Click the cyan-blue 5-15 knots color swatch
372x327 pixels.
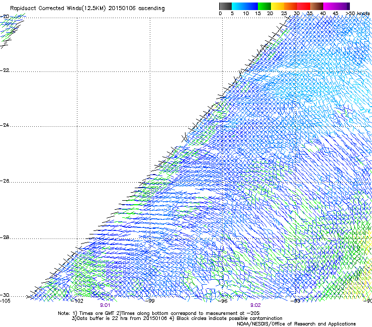[245, 6]
